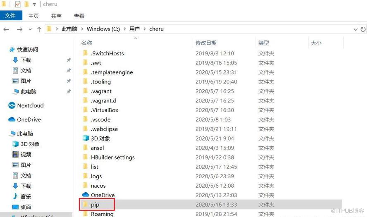
Task: Expand chevron after 此电脑 in address bar
Action: point(82,29)
